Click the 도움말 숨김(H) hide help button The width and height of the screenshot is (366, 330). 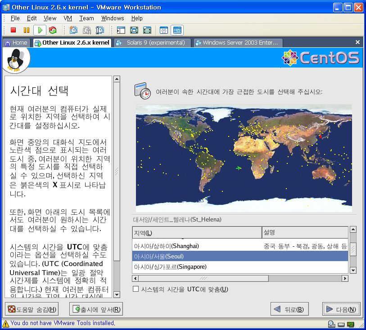[x=32, y=309]
